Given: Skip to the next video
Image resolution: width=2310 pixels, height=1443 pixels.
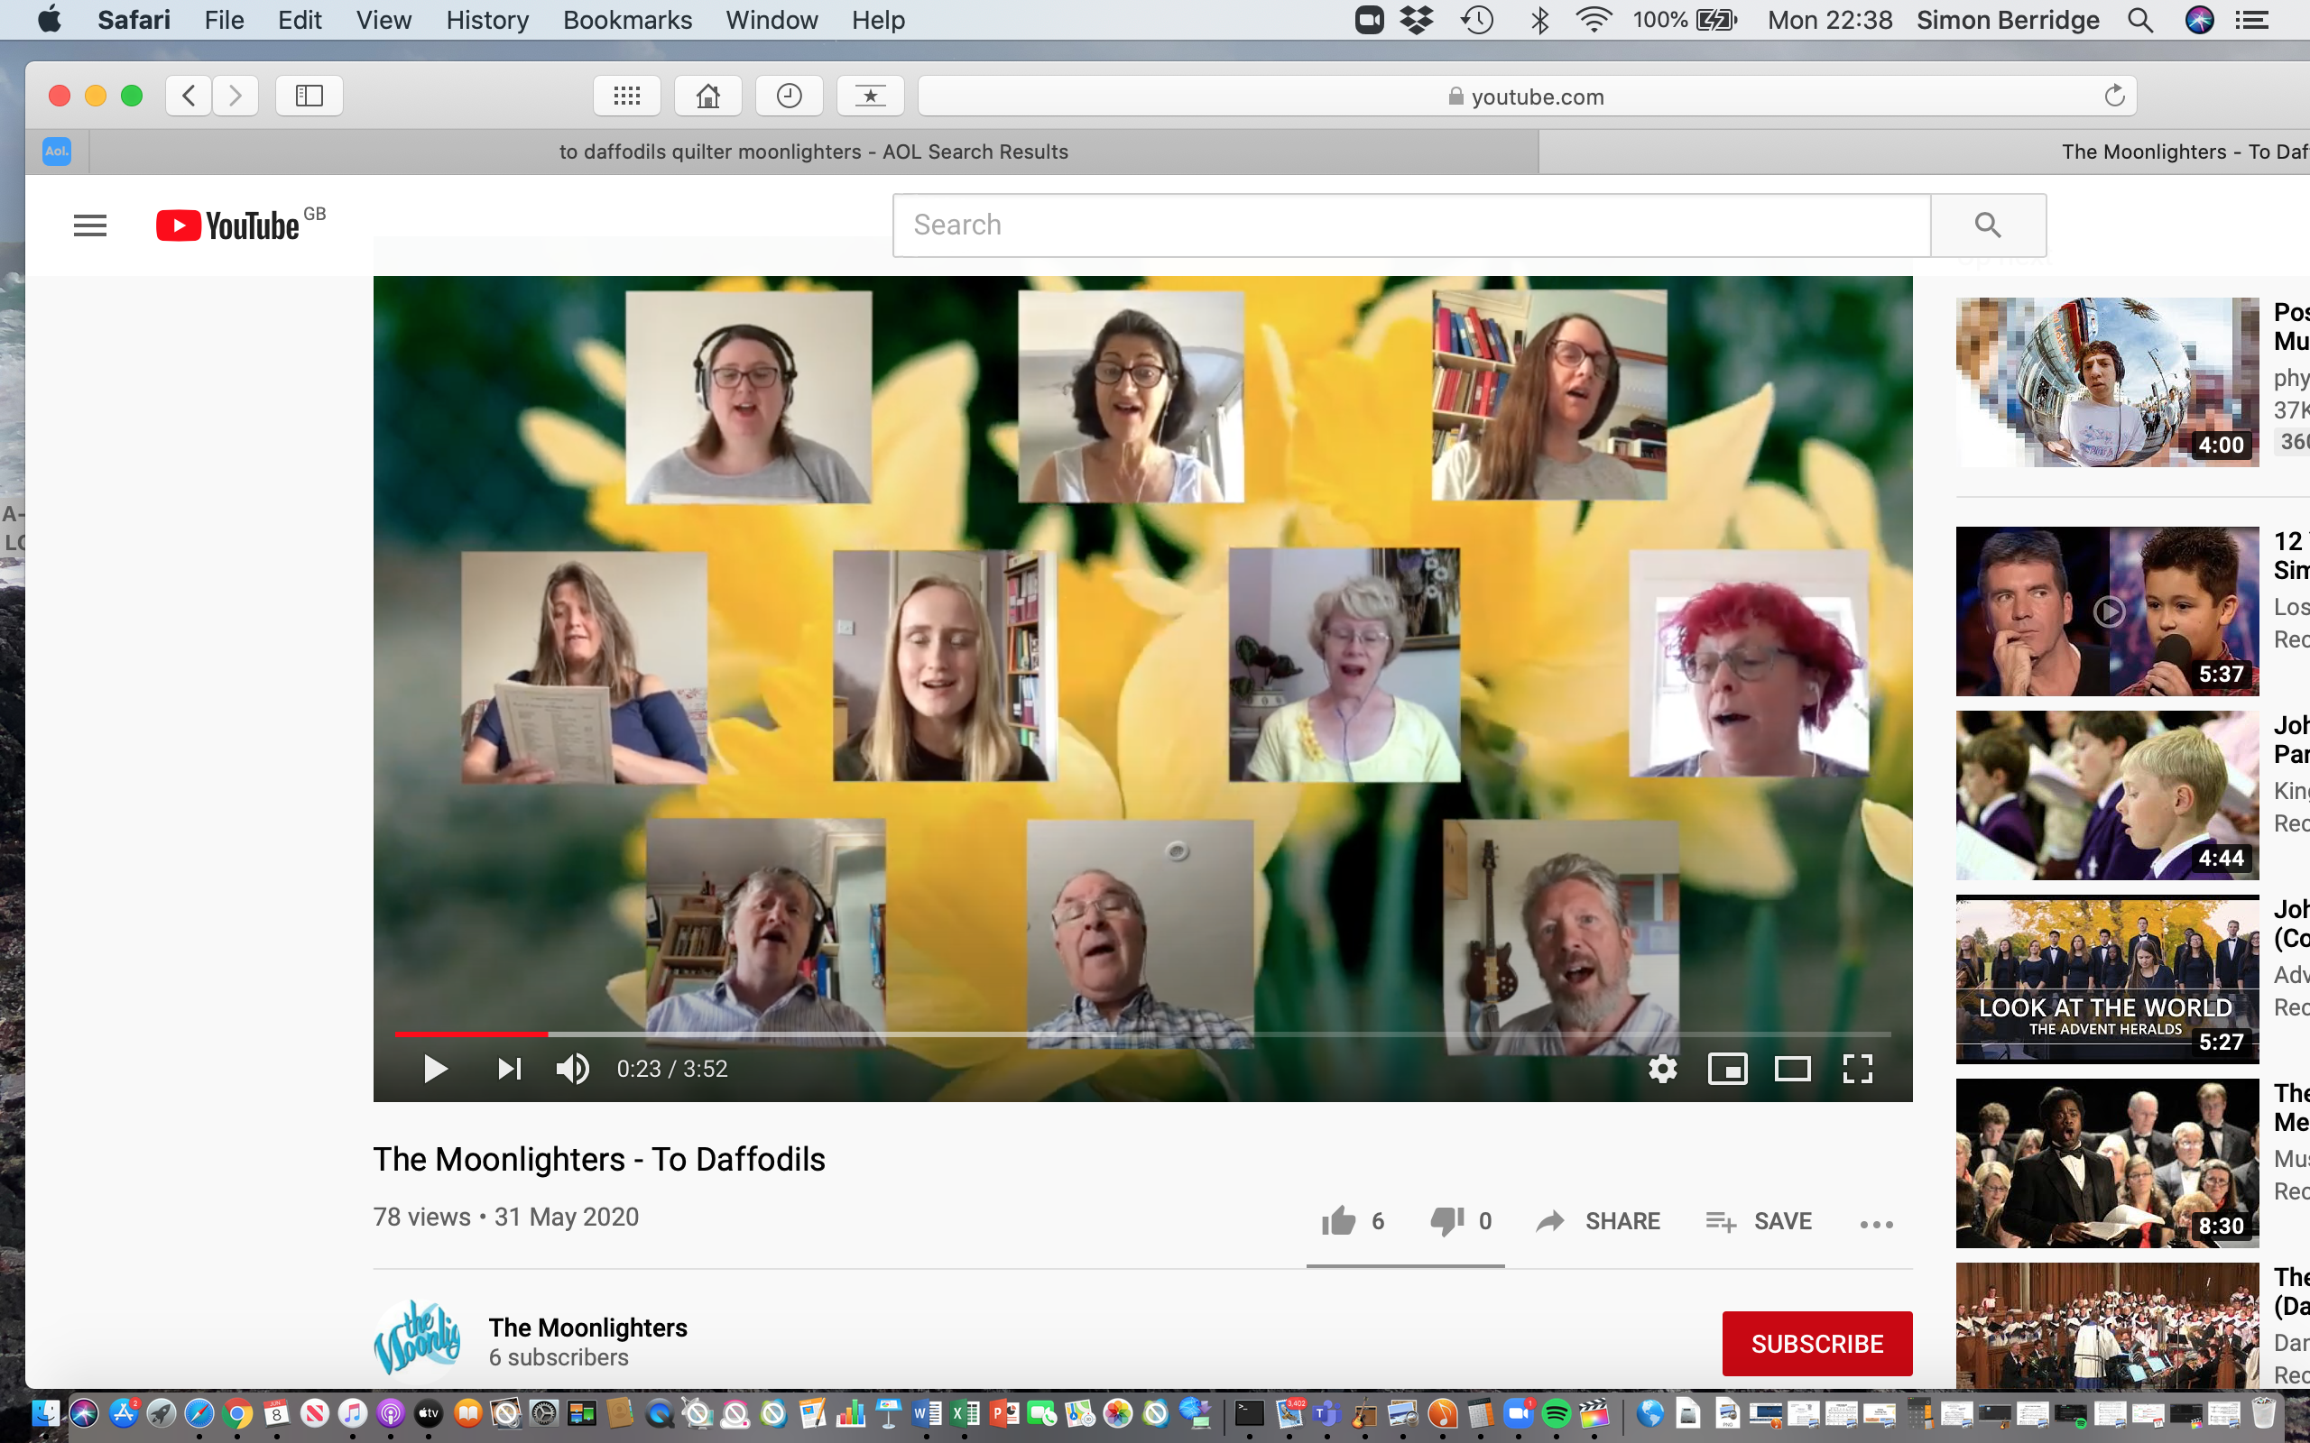Looking at the screenshot, I should click(510, 1069).
